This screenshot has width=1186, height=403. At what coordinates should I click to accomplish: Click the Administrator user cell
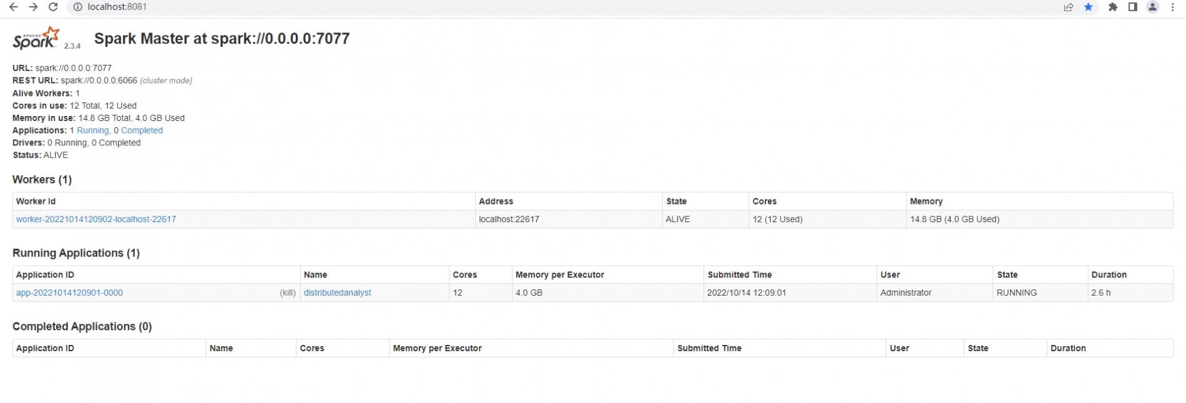[934, 293]
